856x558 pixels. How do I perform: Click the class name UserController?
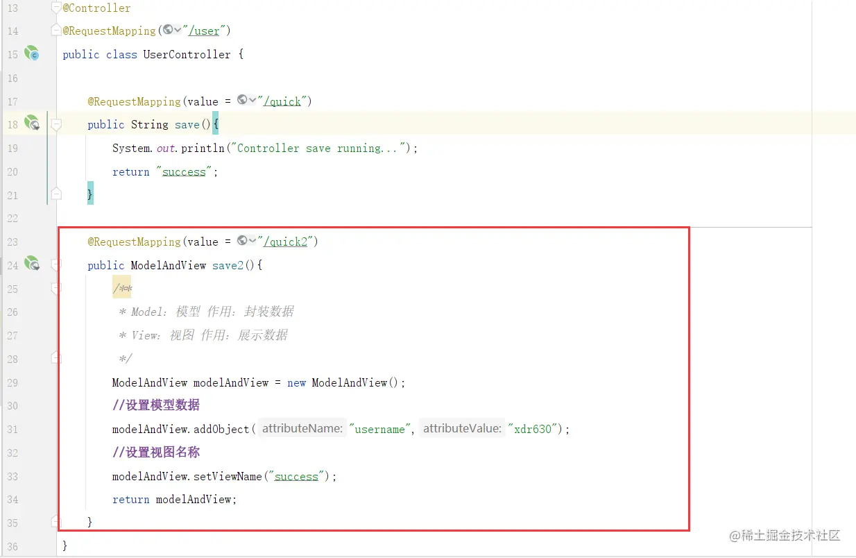coord(187,54)
